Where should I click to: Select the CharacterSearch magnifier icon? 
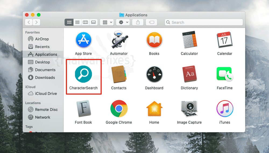click(83, 74)
